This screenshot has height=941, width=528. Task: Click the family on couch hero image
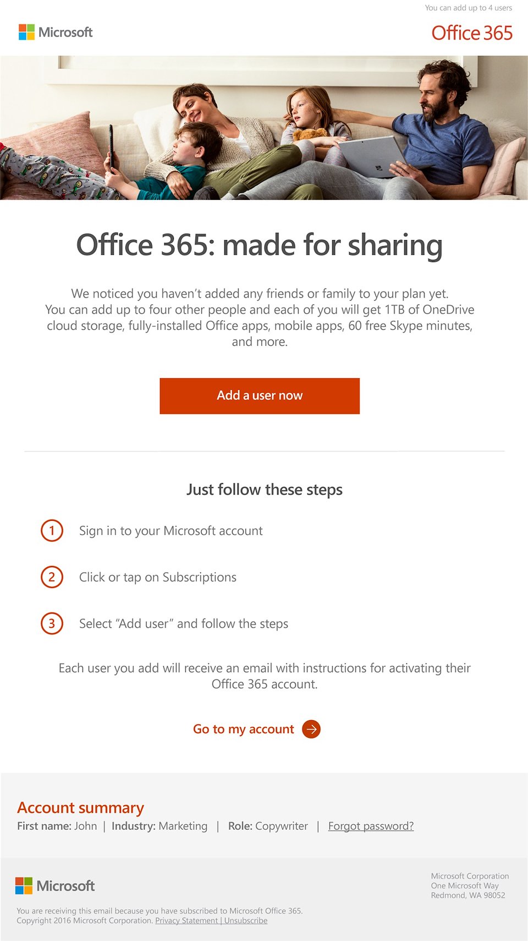(264, 128)
